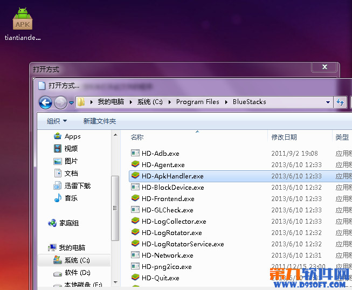This screenshot has height=290, width=352.
Task: Click the greyed Forward navigation arrow
Action: [x=60, y=102]
